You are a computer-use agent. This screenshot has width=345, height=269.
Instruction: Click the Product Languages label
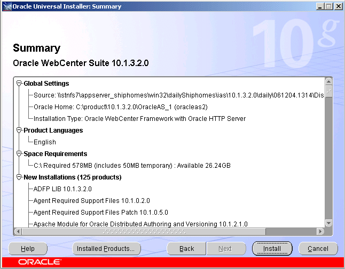(53, 131)
